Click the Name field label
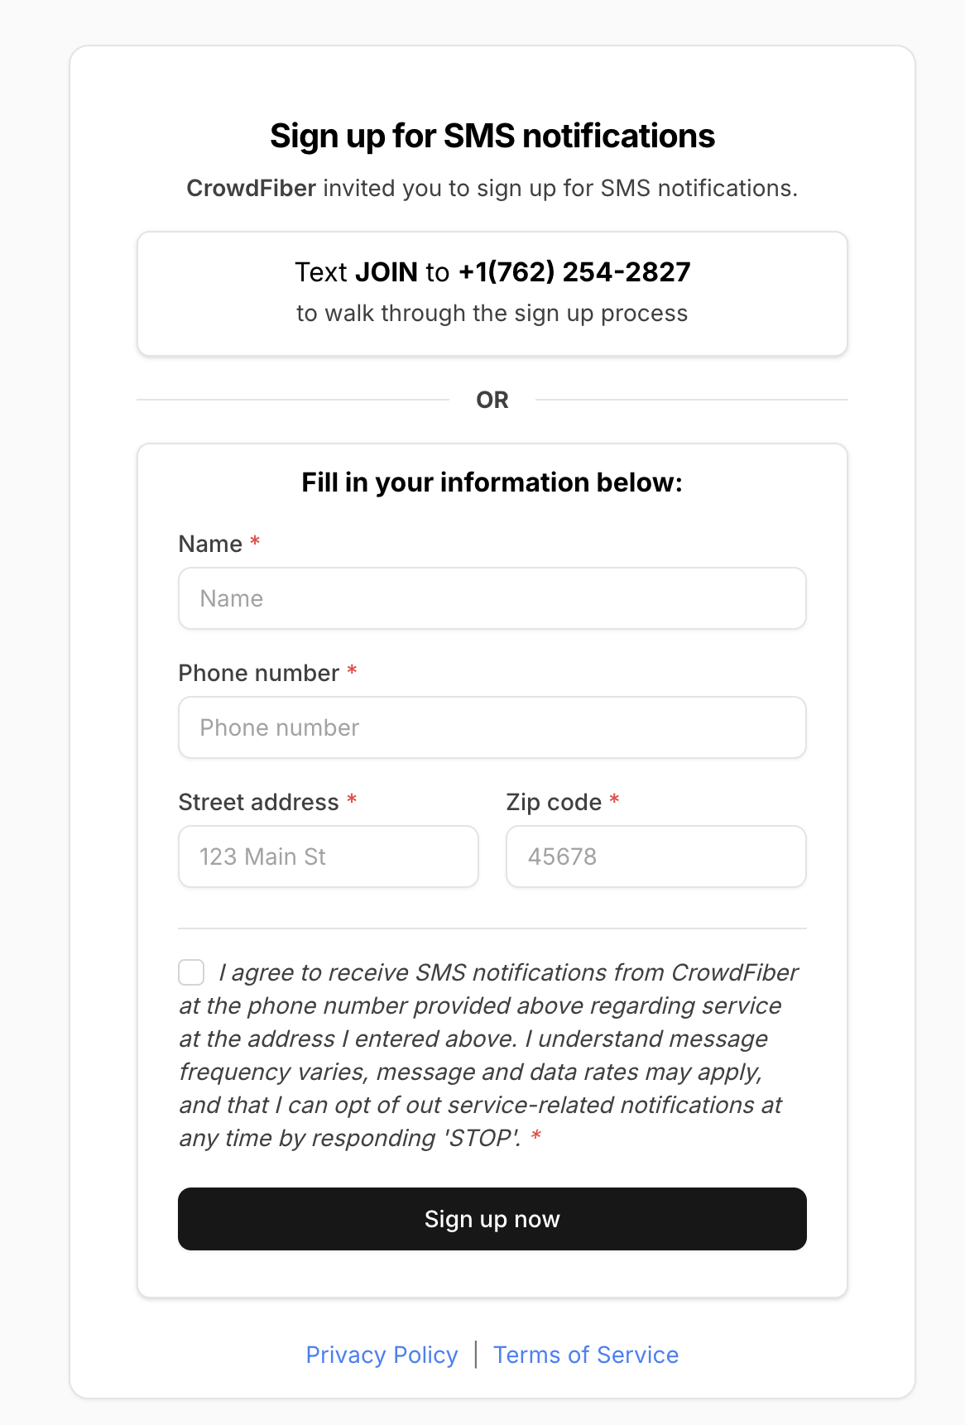The height and width of the screenshot is (1425, 965). coord(210,544)
